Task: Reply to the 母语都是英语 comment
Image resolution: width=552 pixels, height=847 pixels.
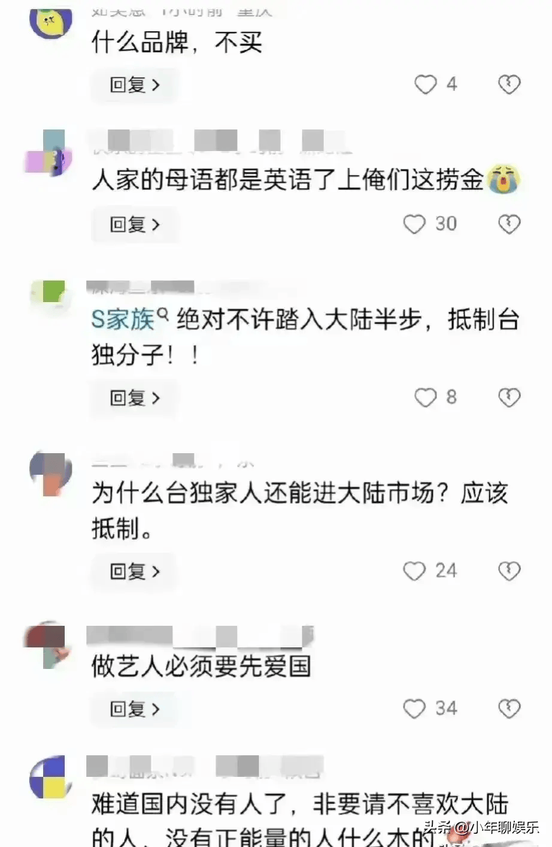Action: [135, 225]
